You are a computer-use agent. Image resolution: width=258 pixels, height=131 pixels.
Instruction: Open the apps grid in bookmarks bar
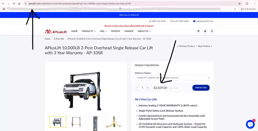4,9
